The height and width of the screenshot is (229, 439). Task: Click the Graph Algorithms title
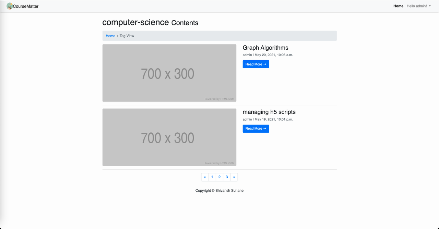tap(265, 48)
